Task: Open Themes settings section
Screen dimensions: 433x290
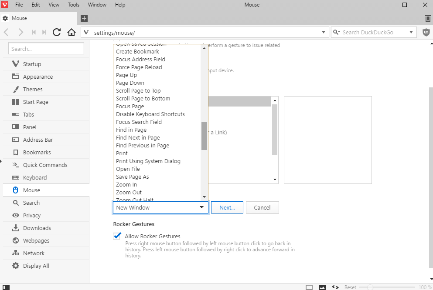Action: pyautogui.click(x=46, y=89)
